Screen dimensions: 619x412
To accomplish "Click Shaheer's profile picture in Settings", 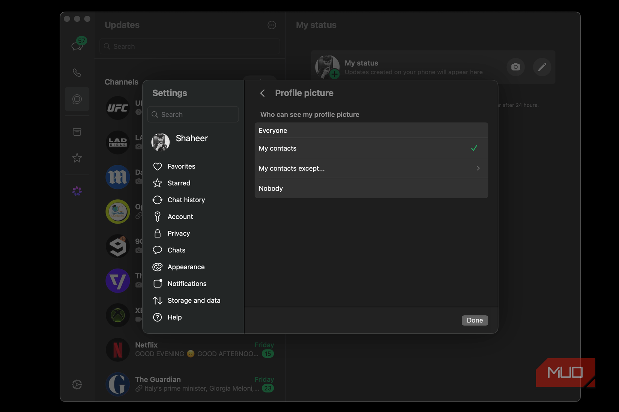I will click(x=161, y=142).
